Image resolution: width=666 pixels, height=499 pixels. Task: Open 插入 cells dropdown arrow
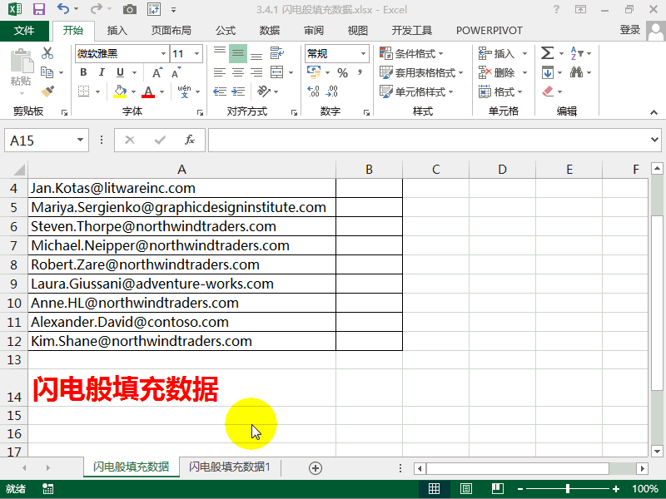524,54
